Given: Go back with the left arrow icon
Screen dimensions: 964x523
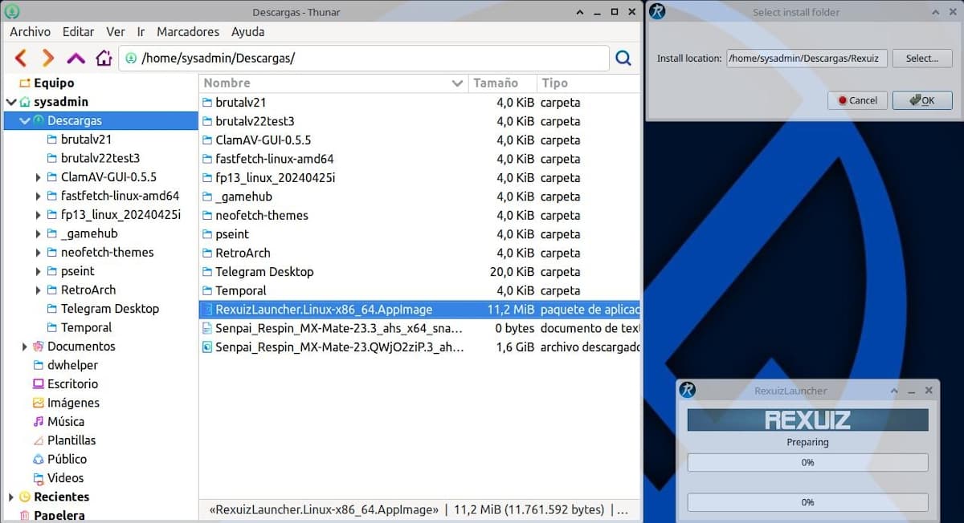Looking at the screenshot, I should click(22, 58).
